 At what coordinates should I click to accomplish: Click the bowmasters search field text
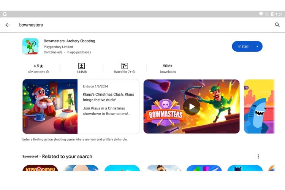(31, 25)
